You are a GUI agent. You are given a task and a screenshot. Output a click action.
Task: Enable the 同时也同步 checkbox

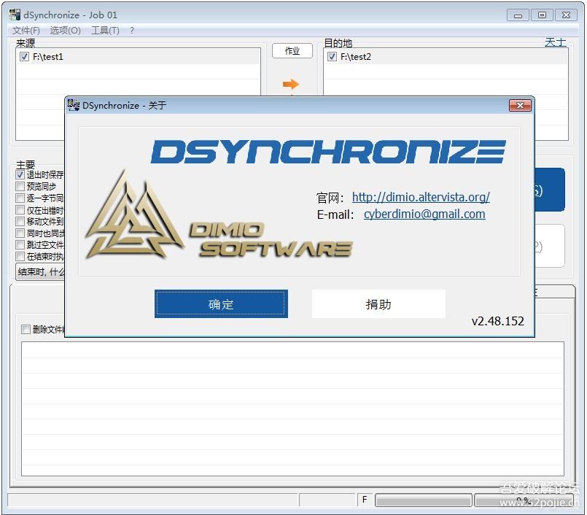(x=20, y=233)
